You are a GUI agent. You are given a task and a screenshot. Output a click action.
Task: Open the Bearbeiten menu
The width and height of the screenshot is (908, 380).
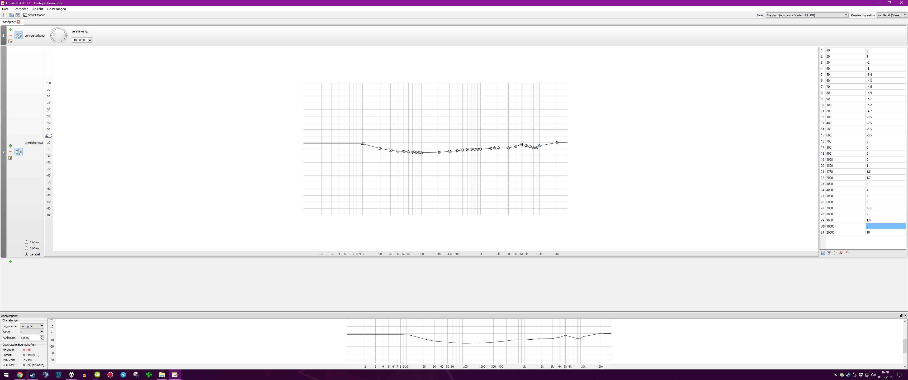pos(21,9)
